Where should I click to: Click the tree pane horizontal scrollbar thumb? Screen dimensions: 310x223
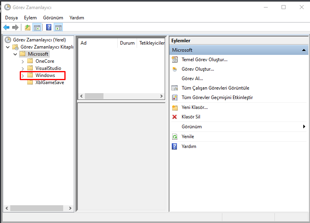[37, 208]
